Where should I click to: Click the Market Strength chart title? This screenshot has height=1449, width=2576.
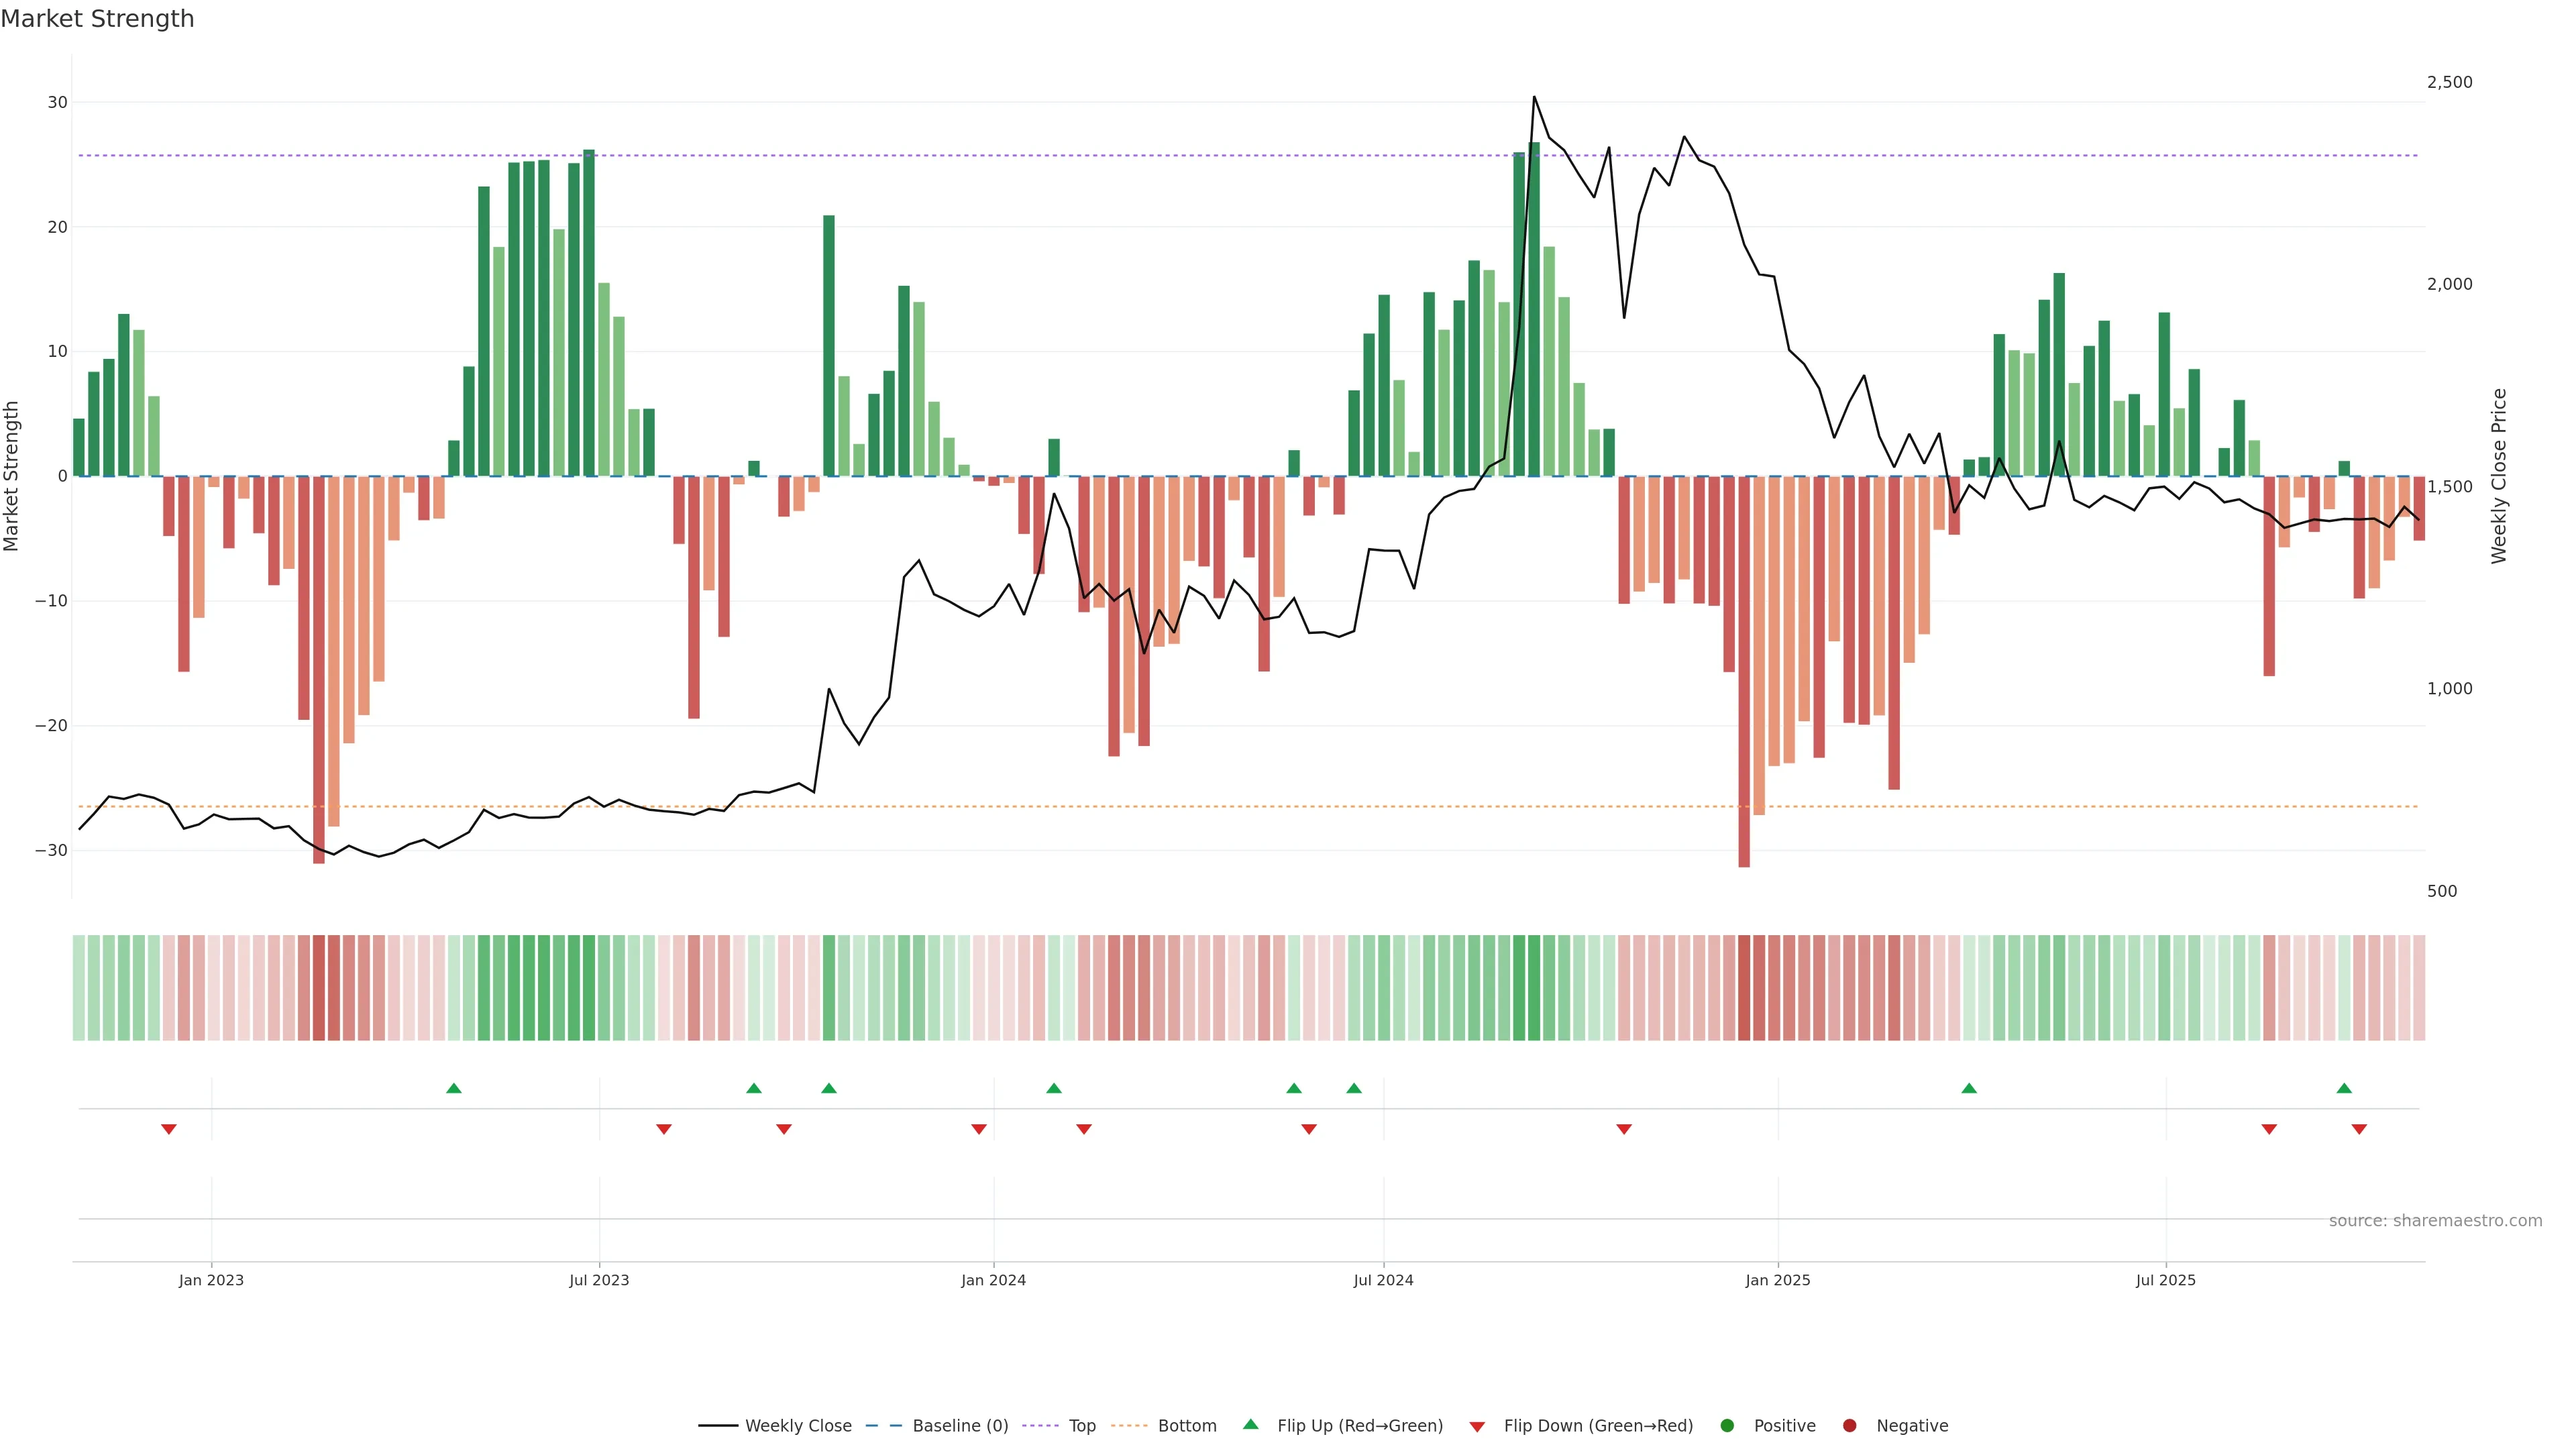(x=97, y=19)
